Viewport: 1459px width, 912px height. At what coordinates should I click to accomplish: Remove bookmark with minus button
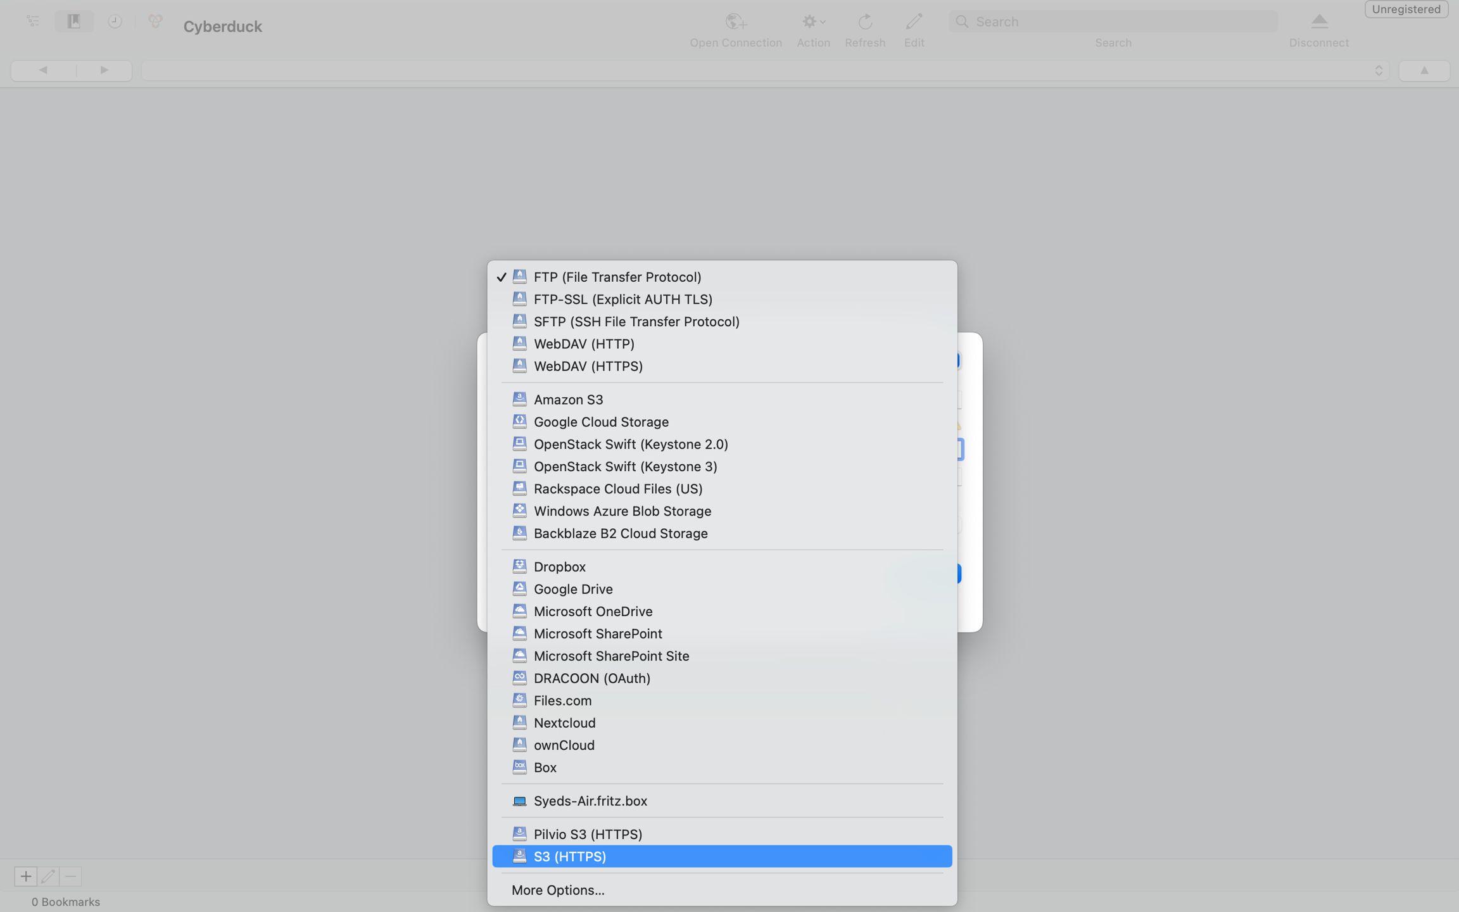coord(71,877)
